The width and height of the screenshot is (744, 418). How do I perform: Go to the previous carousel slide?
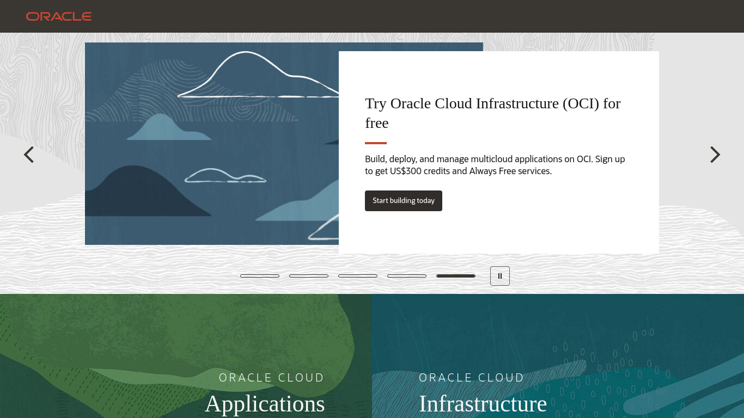(29, 155)
